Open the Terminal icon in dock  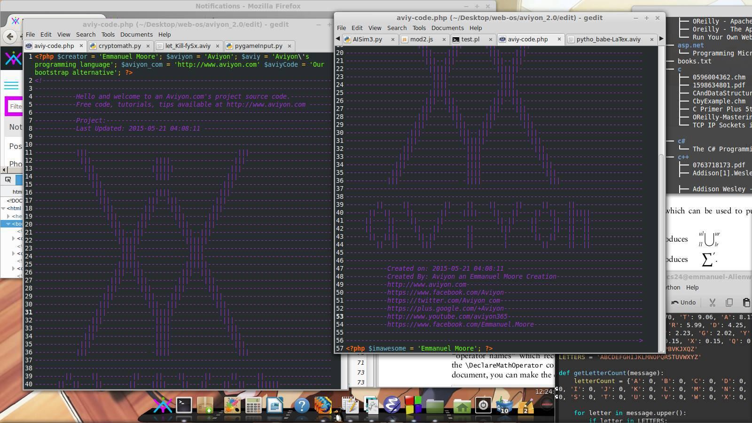[x=183, y=405]
